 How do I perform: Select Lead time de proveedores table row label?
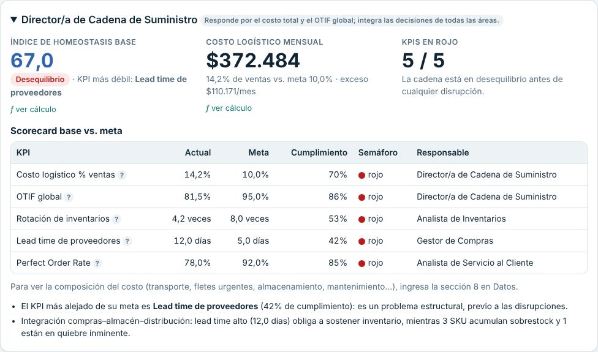[68, 241]
